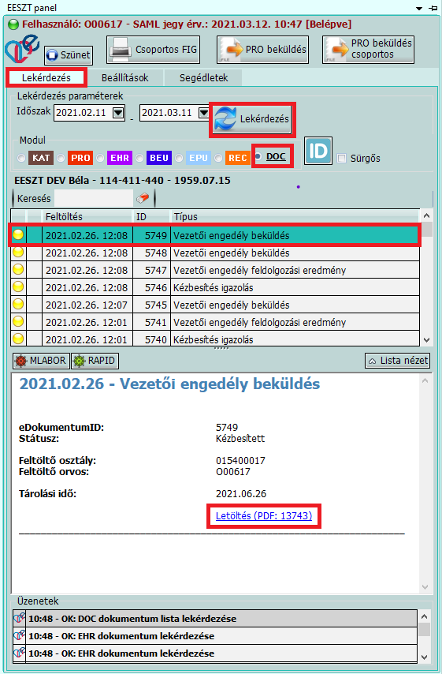Expand the end date 2021.03.11 dropdown
Screen dimensions: 442x674
(x=204, y=113)
